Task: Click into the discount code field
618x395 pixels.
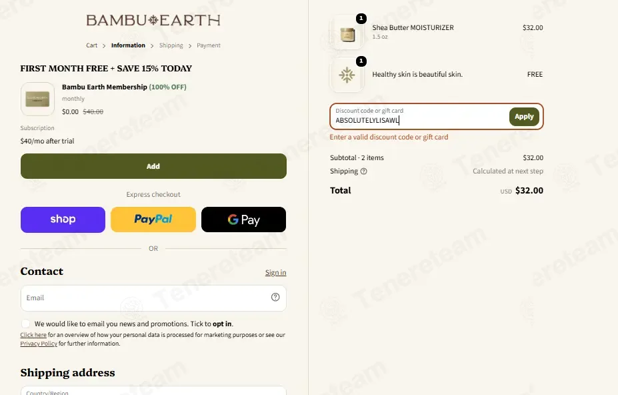Action: point(420,116)
